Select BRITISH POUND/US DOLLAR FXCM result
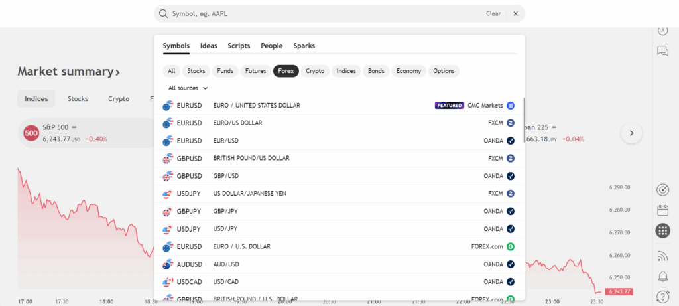Screen dimensions: 679x306 tap(339, 159)
